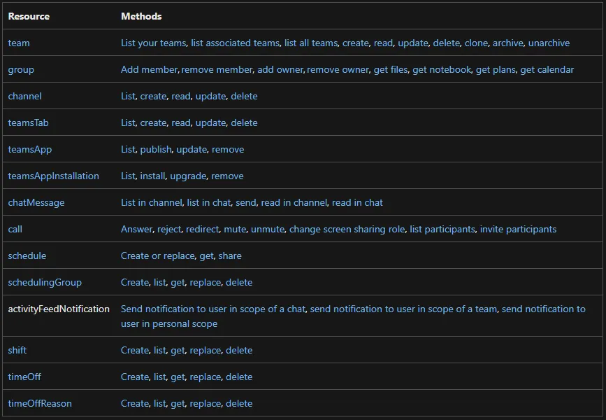This screenshot has height=420, width=606.
Task: Open the teamsAppInstallation resource link
Action: pyautogui.click(x=53, y=176)
